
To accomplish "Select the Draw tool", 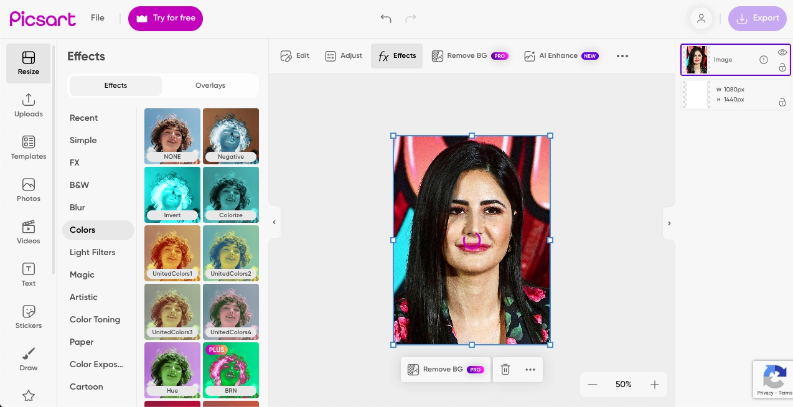I will [x=29, y=360].
